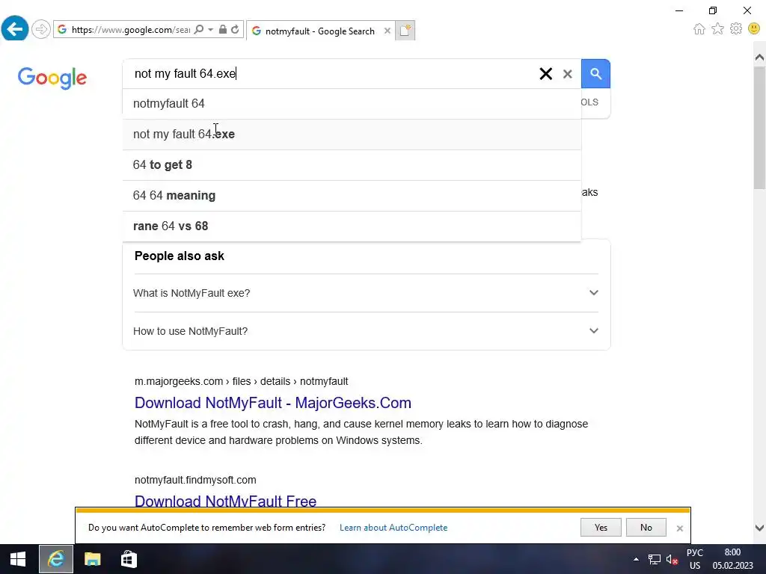This screenshot has height=574, width=766.
Task: Click No on AutoComplete prompt
Action: 646,527
